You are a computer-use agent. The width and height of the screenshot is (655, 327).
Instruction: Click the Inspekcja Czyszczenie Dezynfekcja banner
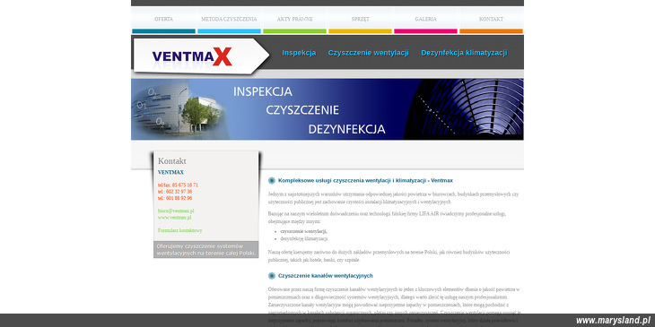click(x=327, y=109)
